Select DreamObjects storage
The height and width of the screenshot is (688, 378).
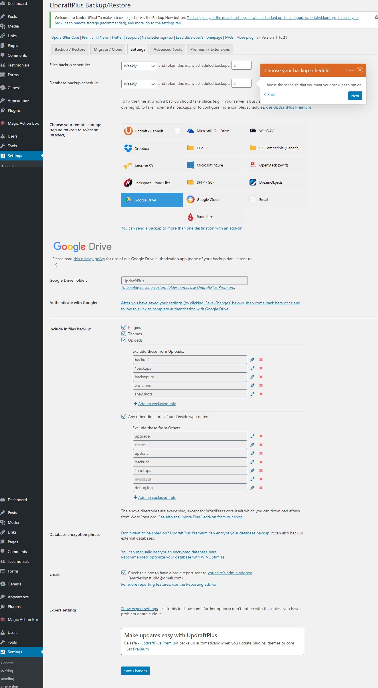click(277, 182)
